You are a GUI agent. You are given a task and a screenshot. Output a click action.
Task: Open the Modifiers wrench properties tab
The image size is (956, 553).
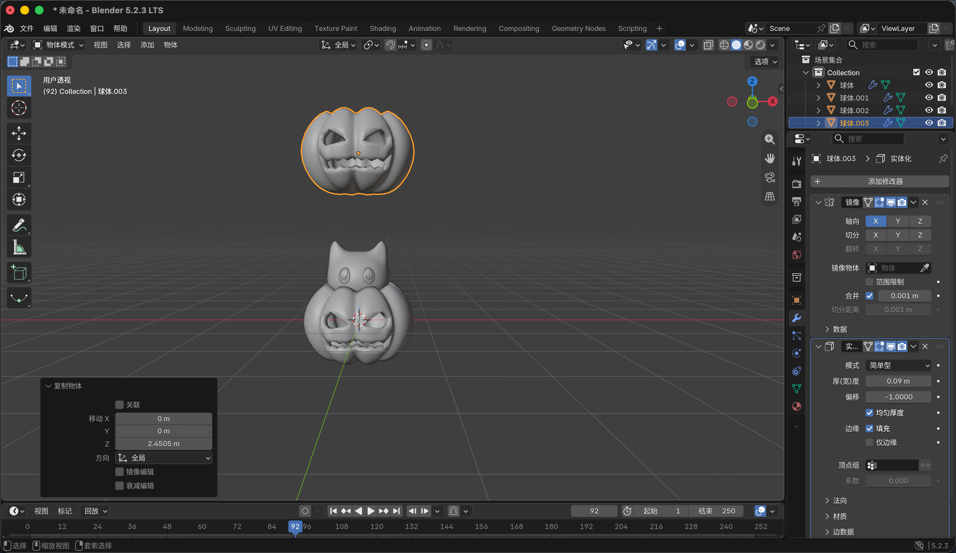[797, 318]
